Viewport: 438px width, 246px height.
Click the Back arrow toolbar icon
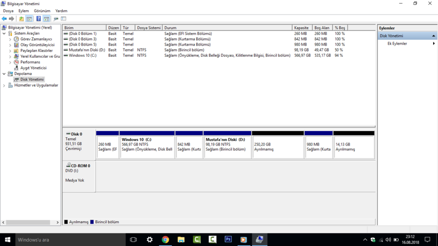(x=4, y=18)
